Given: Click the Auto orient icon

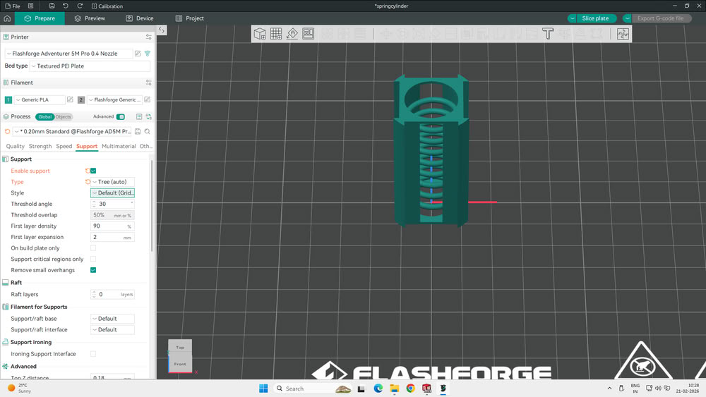Looking at the screenshot, I should (x=292, y=34).
